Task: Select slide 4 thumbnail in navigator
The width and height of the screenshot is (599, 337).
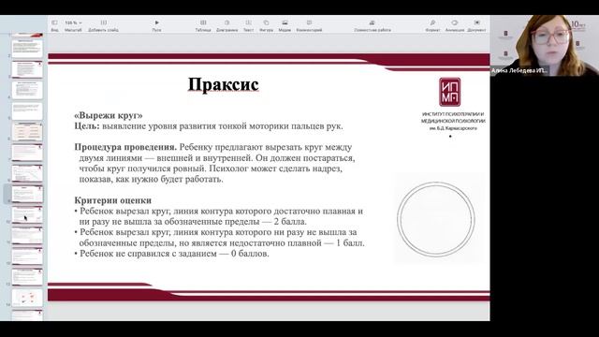Action: (27, 90)
